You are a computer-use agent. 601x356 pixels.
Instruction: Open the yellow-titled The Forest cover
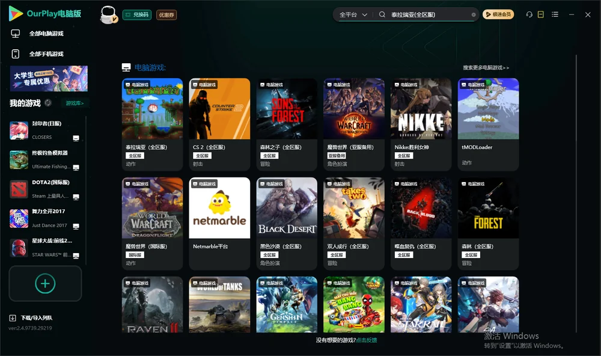(x=488, y=208)
